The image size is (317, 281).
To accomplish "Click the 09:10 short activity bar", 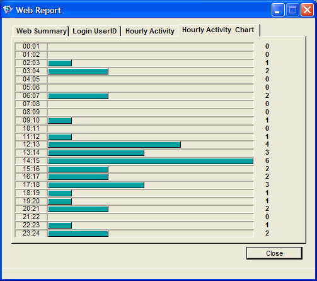I will tap(60, 121).
